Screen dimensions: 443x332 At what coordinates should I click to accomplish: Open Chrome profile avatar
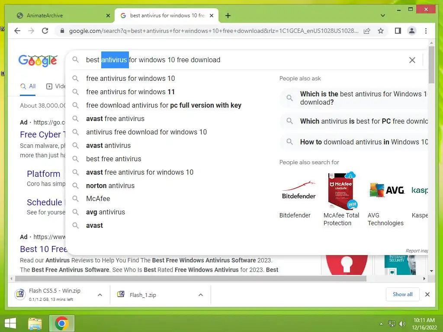tap(412, 31)
